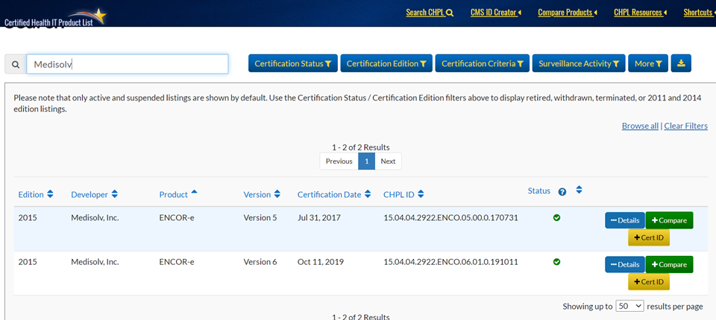Sort by Developer column arrows

115,194
